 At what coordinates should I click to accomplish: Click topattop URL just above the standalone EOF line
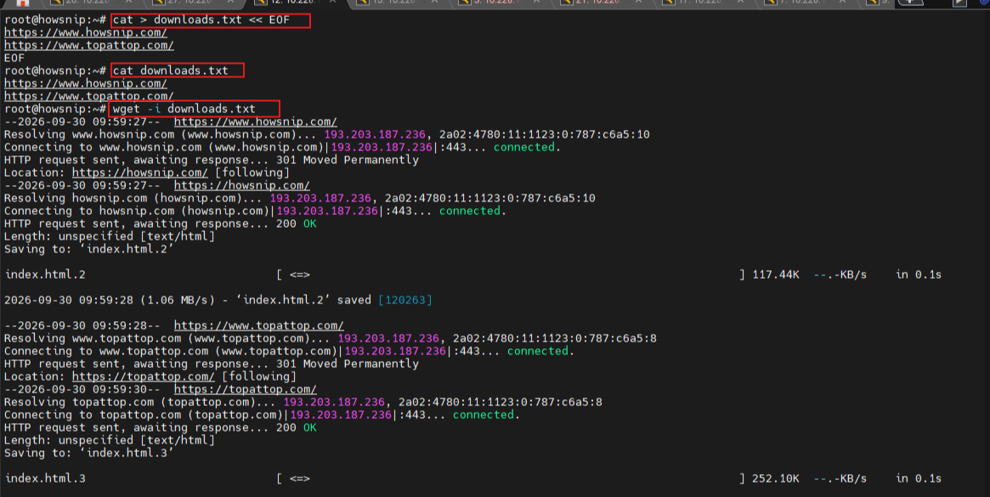click(x=89, y=45)
